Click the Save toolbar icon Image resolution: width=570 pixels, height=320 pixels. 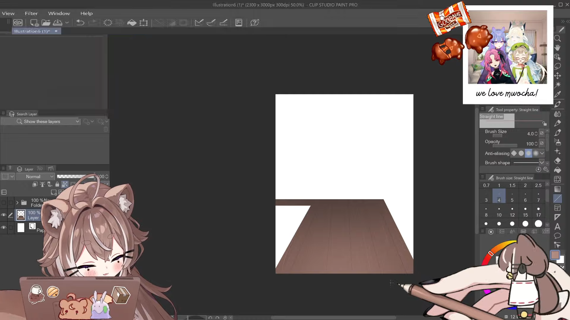tap(58, 23)
